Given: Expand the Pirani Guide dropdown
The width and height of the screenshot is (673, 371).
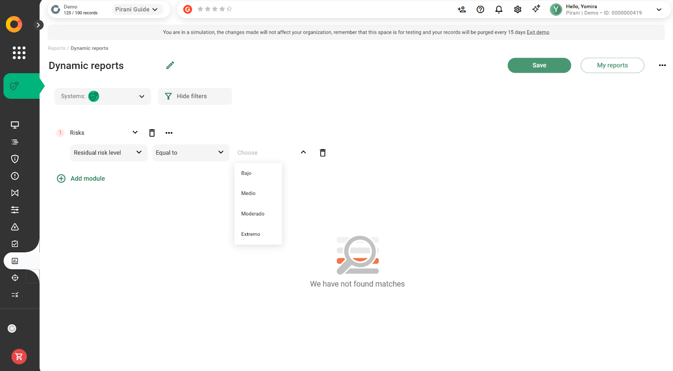Looking at the screenshot, I should point(137,9).
